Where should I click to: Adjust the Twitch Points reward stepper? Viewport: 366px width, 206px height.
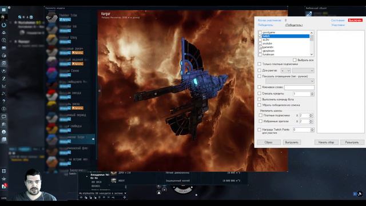click(x=312, y=130)
